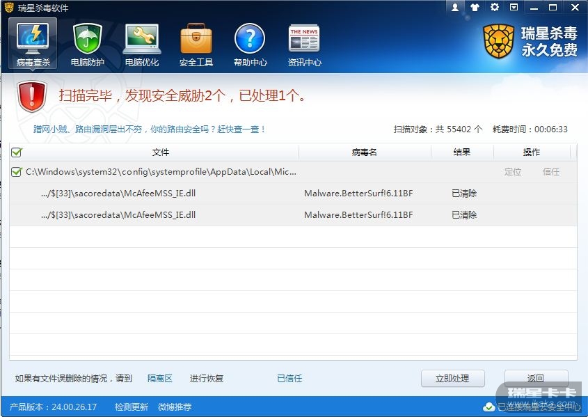588x417 pixels.
Task: Open the 隔离区 quarantine link
Action: click(x=160, y=379)
